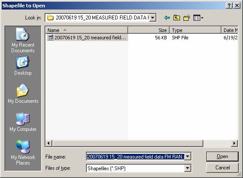Create a new folder
The height and width of the screenshot is (178, 243).
187,18
